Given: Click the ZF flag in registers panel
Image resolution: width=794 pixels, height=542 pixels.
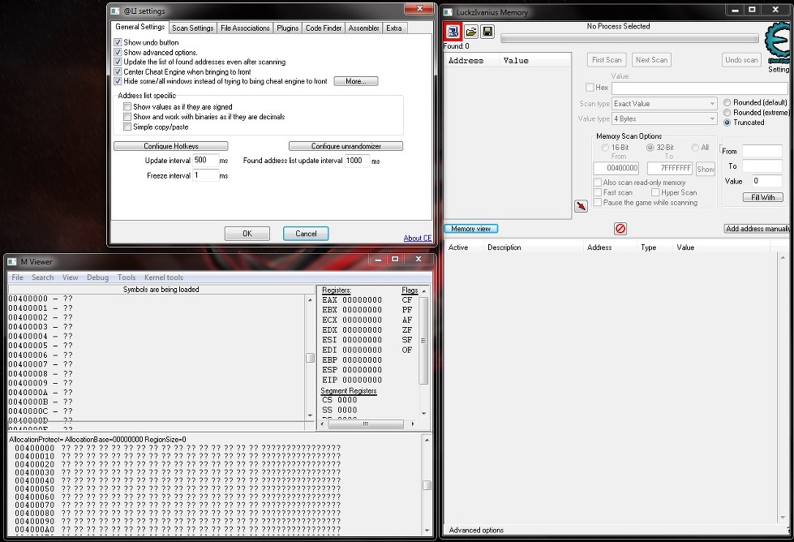Looking at the screenshot, I should 407,329.
